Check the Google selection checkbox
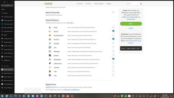The height and width of the screenshot is (98, 174). click(x=113, y=43)
